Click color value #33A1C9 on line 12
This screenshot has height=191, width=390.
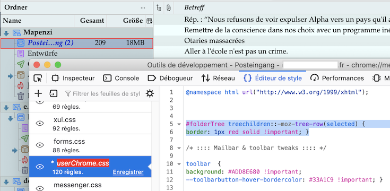point(322,180)
